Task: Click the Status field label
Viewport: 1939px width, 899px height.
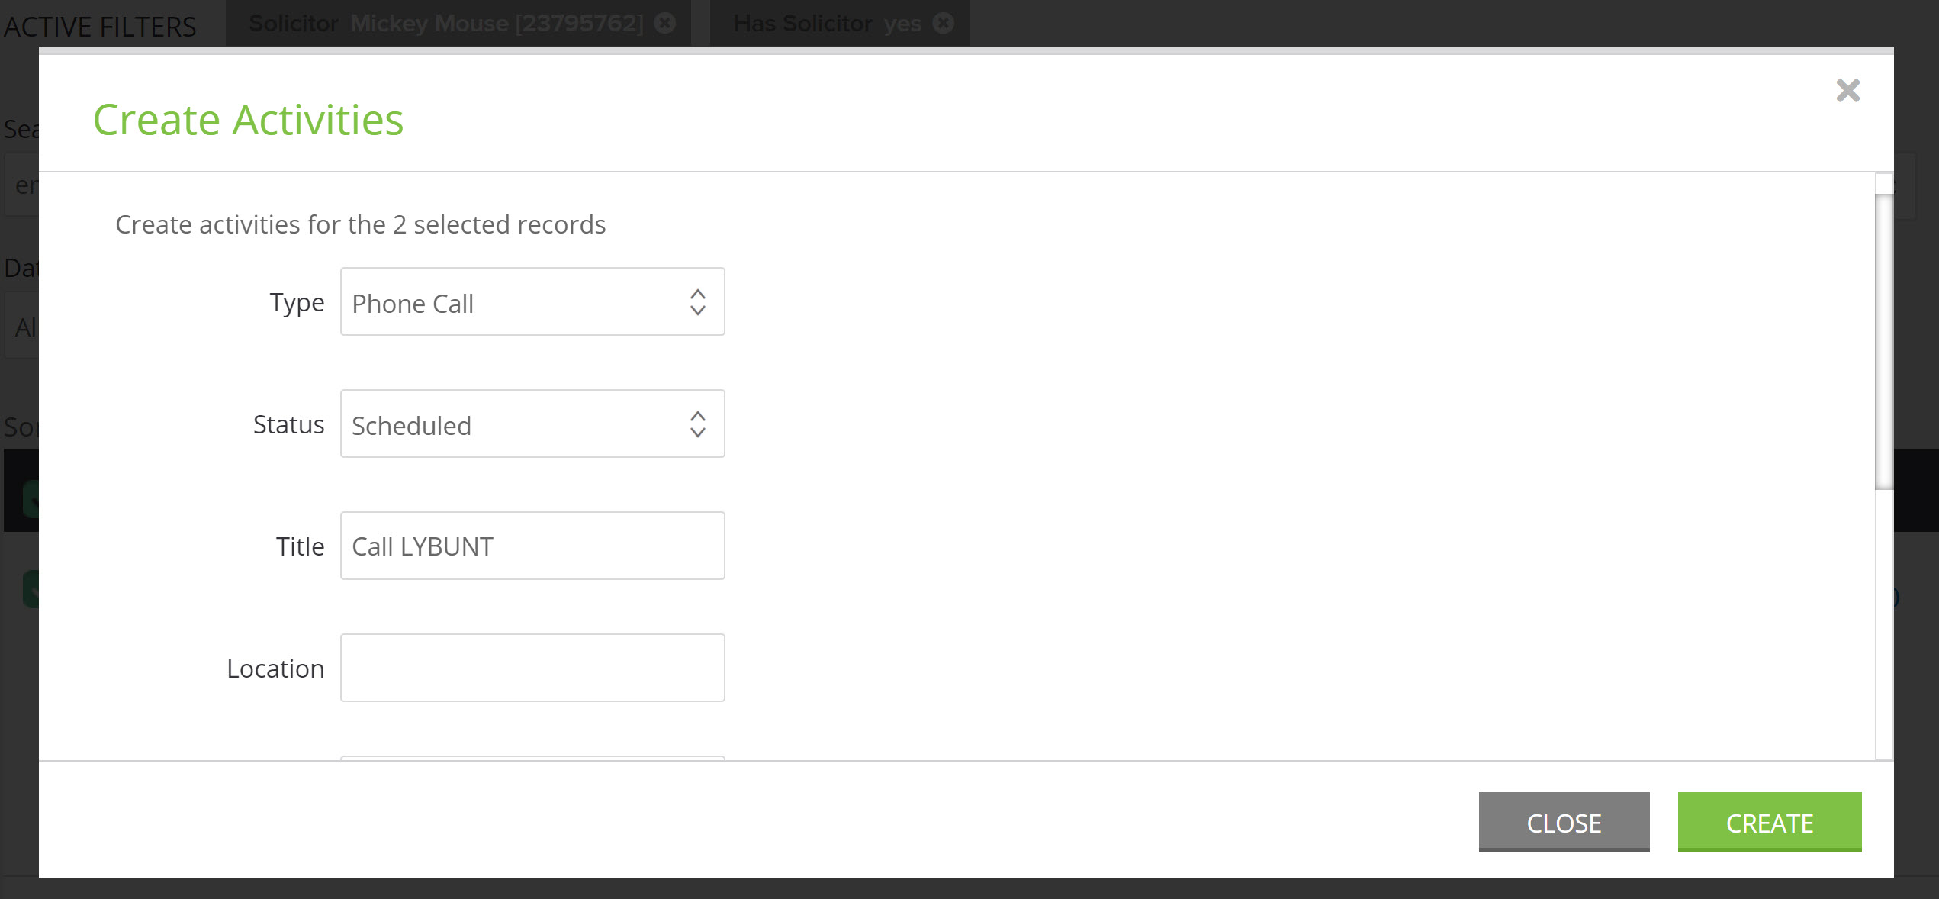Action: click(288, 424)
